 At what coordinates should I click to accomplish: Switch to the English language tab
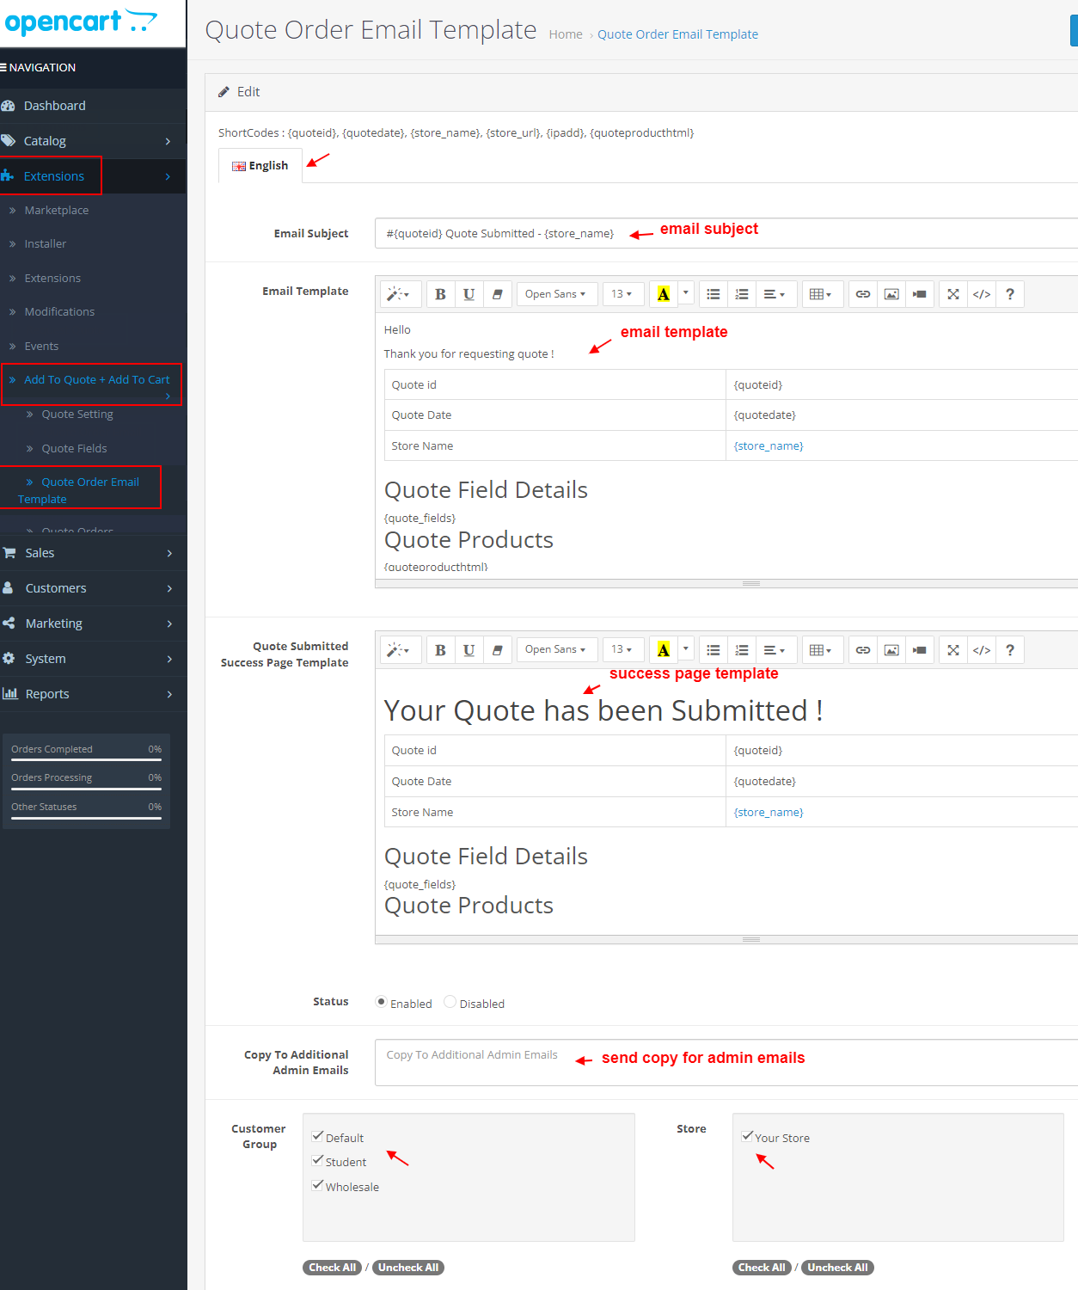(260, 165)
